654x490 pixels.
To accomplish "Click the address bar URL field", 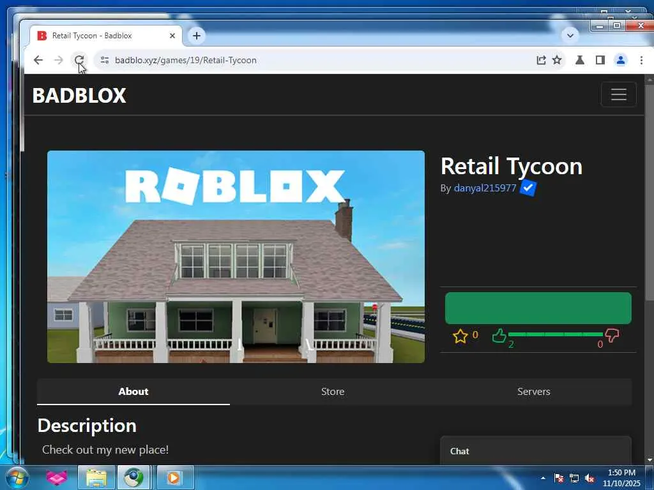I will click(317, 60).
